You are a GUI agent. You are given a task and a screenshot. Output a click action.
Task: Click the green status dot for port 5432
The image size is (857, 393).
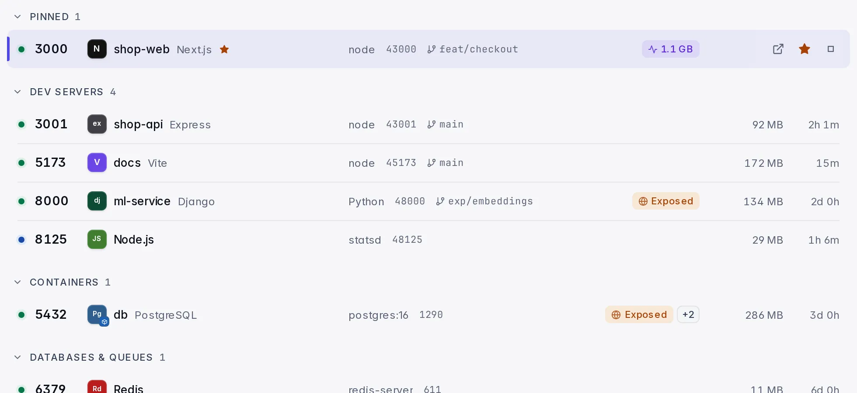[x=21, y=315]
